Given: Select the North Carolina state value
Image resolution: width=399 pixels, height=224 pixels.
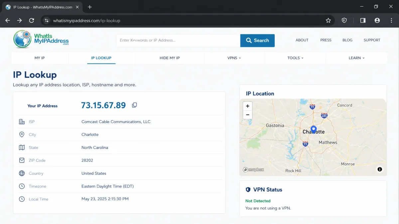Looking at the screenshot, I should [x=95, y=147].
